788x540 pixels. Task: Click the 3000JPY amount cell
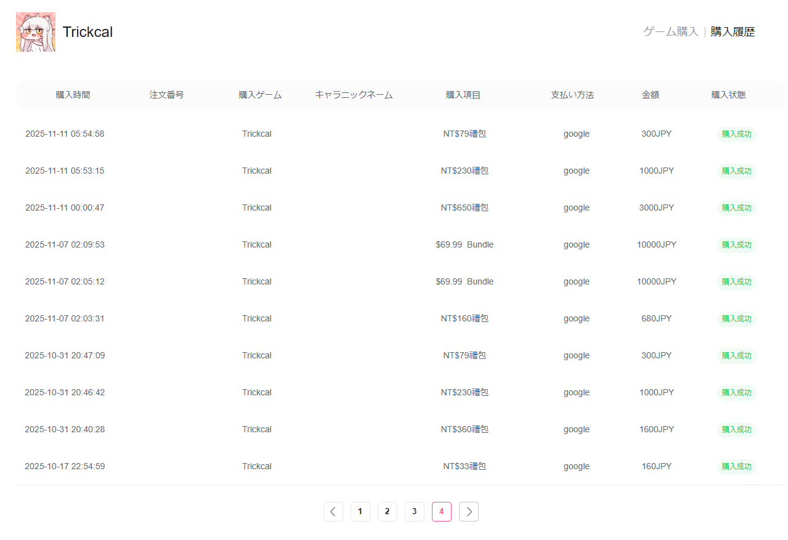tap(656, 208)
